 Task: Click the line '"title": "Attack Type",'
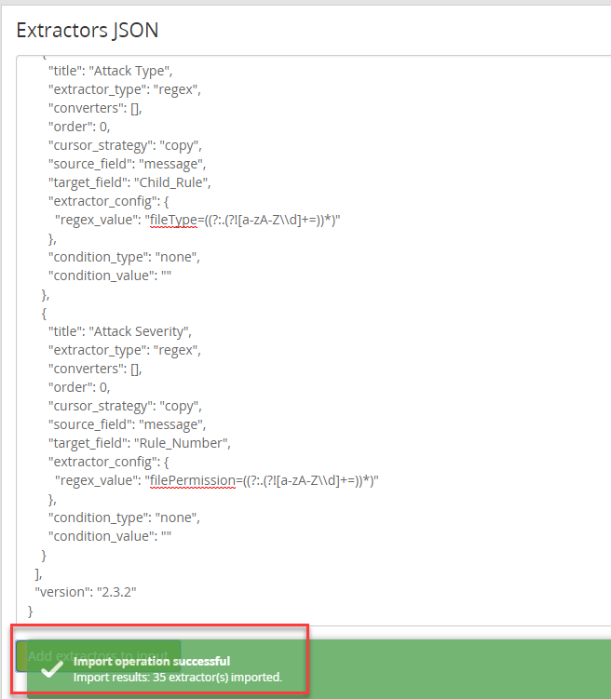(x=110, y=71)
